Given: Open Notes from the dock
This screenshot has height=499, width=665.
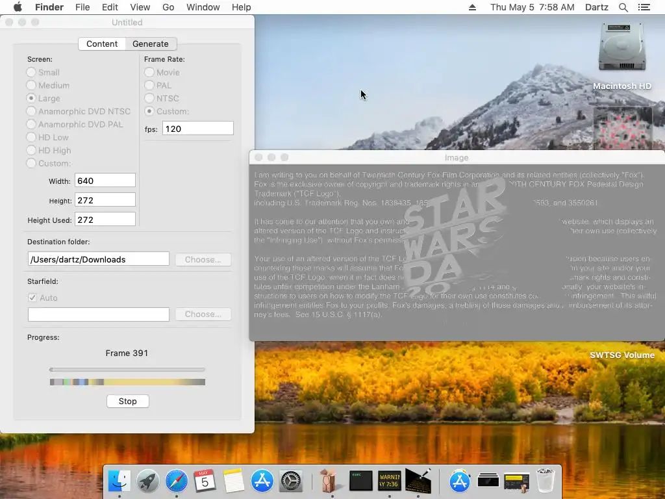Looking at the screenshot, I should 234,481.
